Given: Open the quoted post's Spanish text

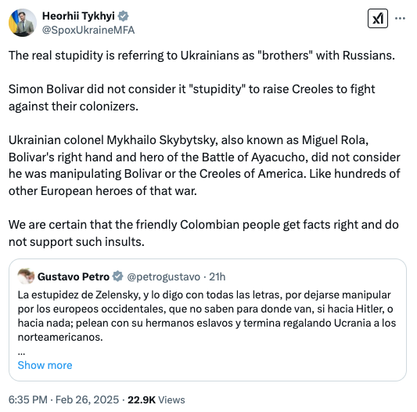Looking at the screenshot, I should tap(207, 316).
